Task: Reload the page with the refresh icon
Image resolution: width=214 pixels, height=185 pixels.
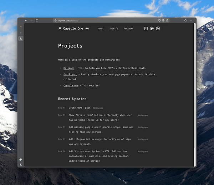Action: (37, 20)
